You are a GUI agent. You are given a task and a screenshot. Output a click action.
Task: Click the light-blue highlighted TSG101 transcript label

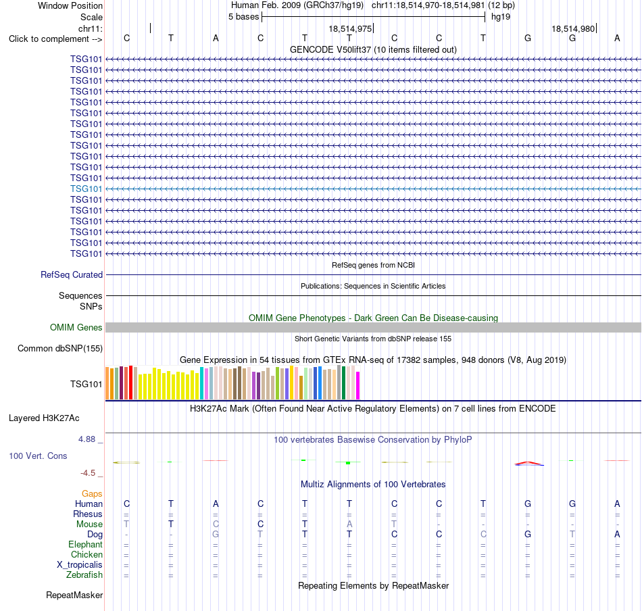[x=86, y=189]
